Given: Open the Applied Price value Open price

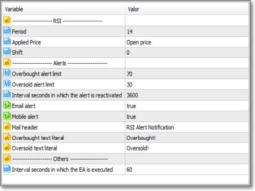Looking at the screenshot, I should tap(139, 42).
